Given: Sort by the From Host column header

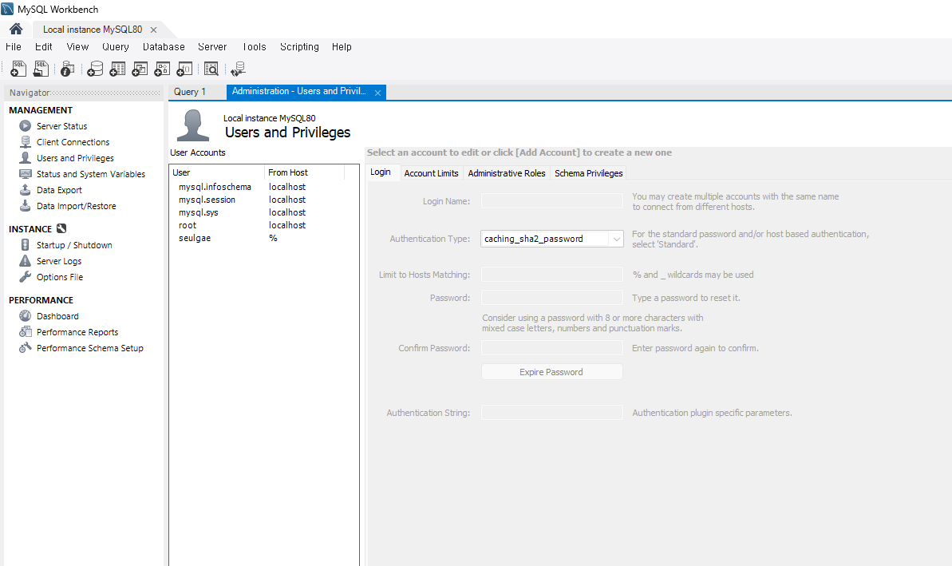Looking at the screenshot, I should tap(304, 172).
